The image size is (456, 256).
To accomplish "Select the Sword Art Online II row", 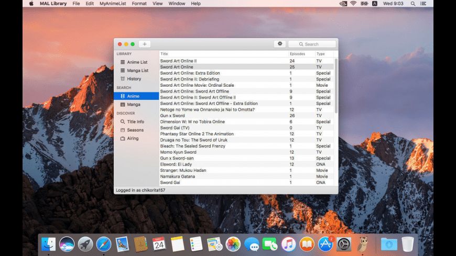I will point(247,61).
